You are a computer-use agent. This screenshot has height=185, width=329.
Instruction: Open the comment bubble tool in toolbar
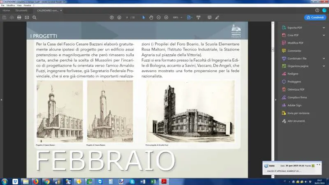click(209, 18)
